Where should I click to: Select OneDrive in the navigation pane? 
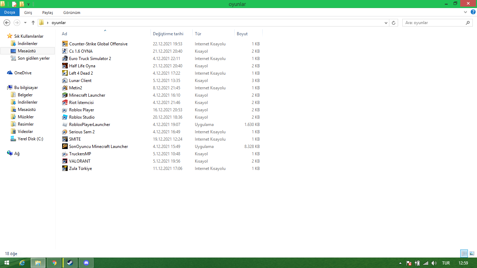(x=23, y=73)
